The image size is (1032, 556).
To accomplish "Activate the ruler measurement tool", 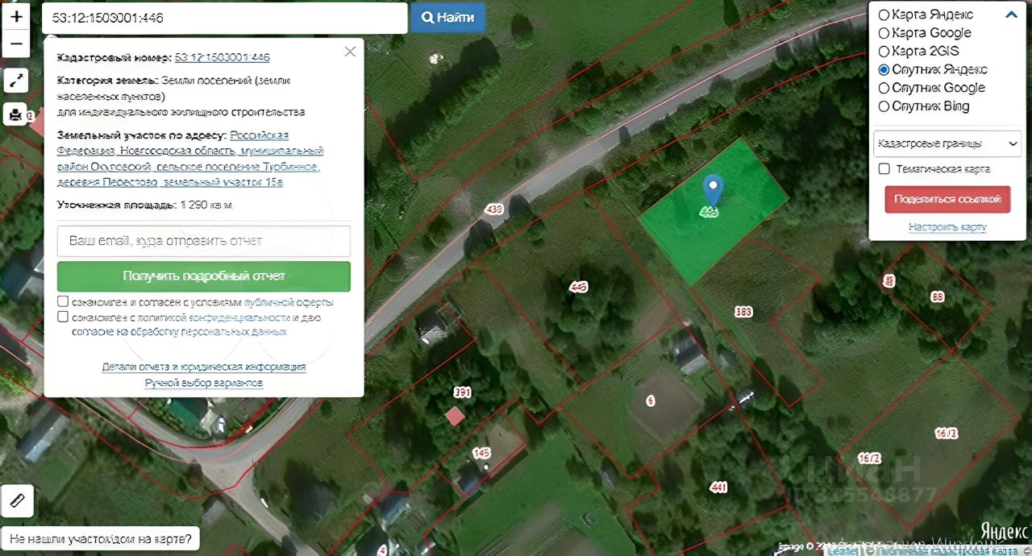I will (x=17, y=501).
